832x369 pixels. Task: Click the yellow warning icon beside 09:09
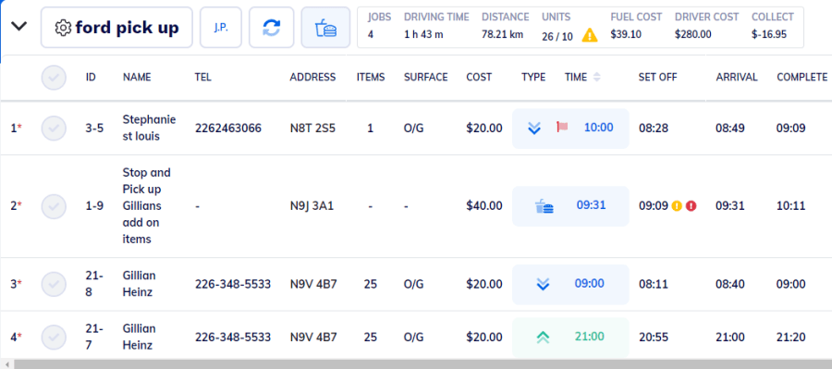coord(677,206)
